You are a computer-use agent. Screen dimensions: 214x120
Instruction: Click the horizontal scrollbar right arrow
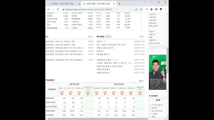pos(165,119)
